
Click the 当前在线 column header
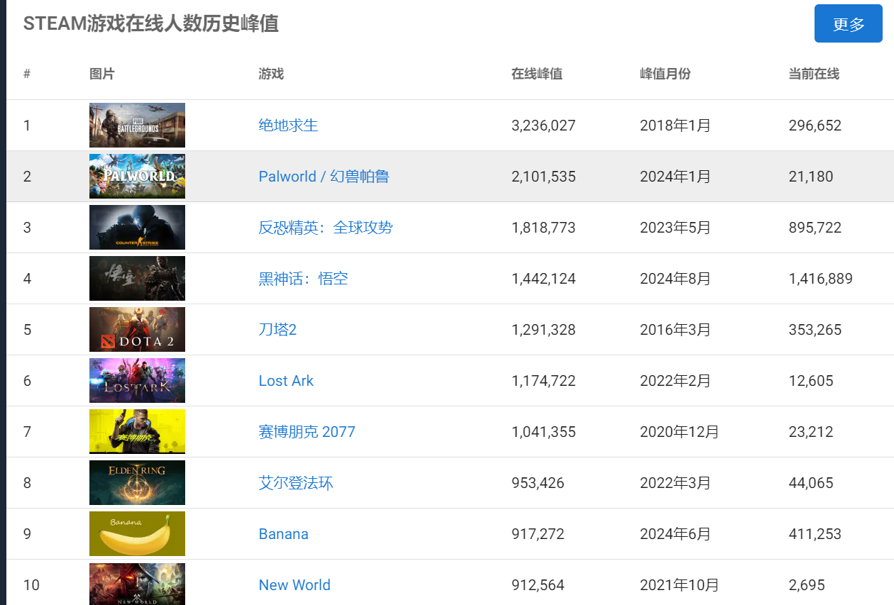coord(814,74)
